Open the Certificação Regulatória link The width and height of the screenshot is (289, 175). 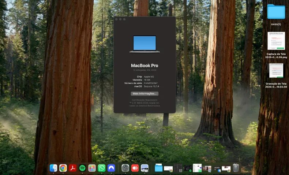144,100
